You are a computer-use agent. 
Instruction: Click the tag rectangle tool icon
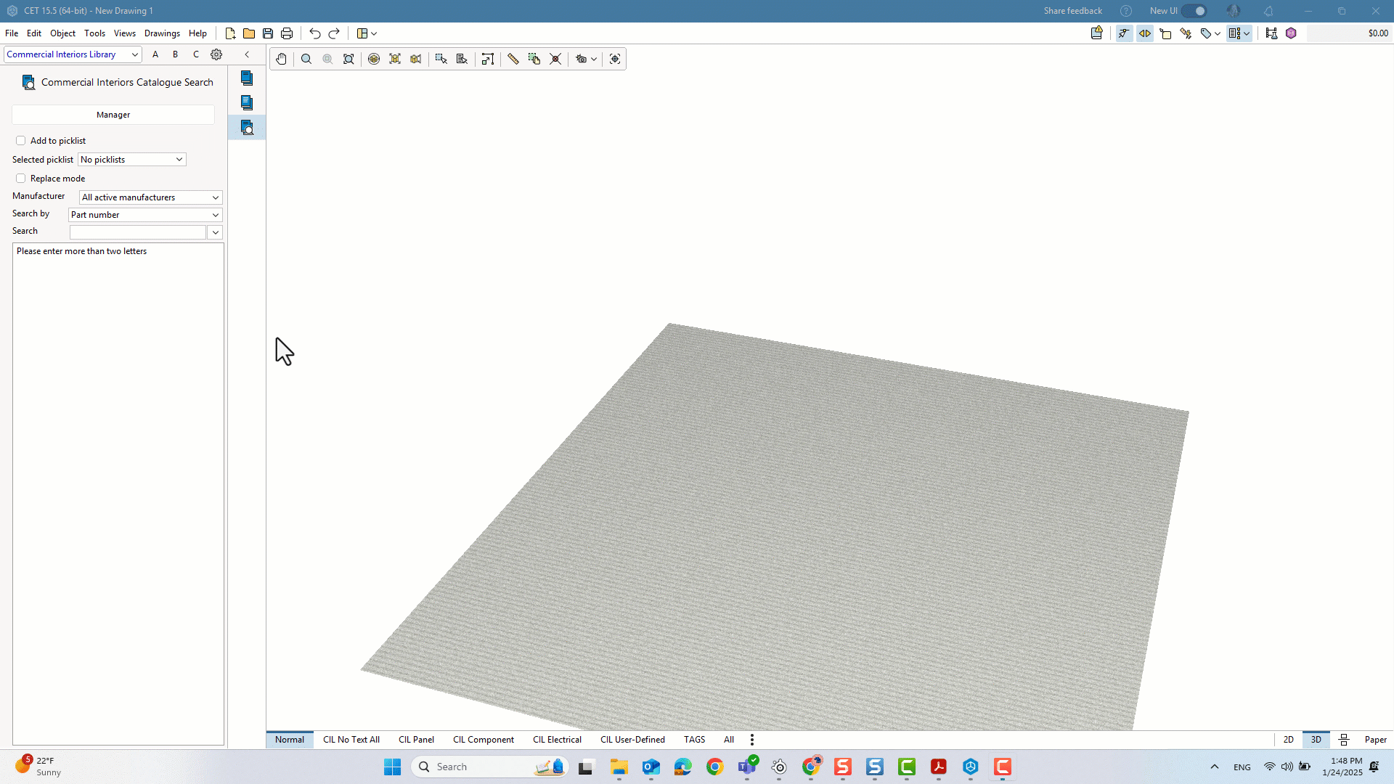[x=1165, y=33]
